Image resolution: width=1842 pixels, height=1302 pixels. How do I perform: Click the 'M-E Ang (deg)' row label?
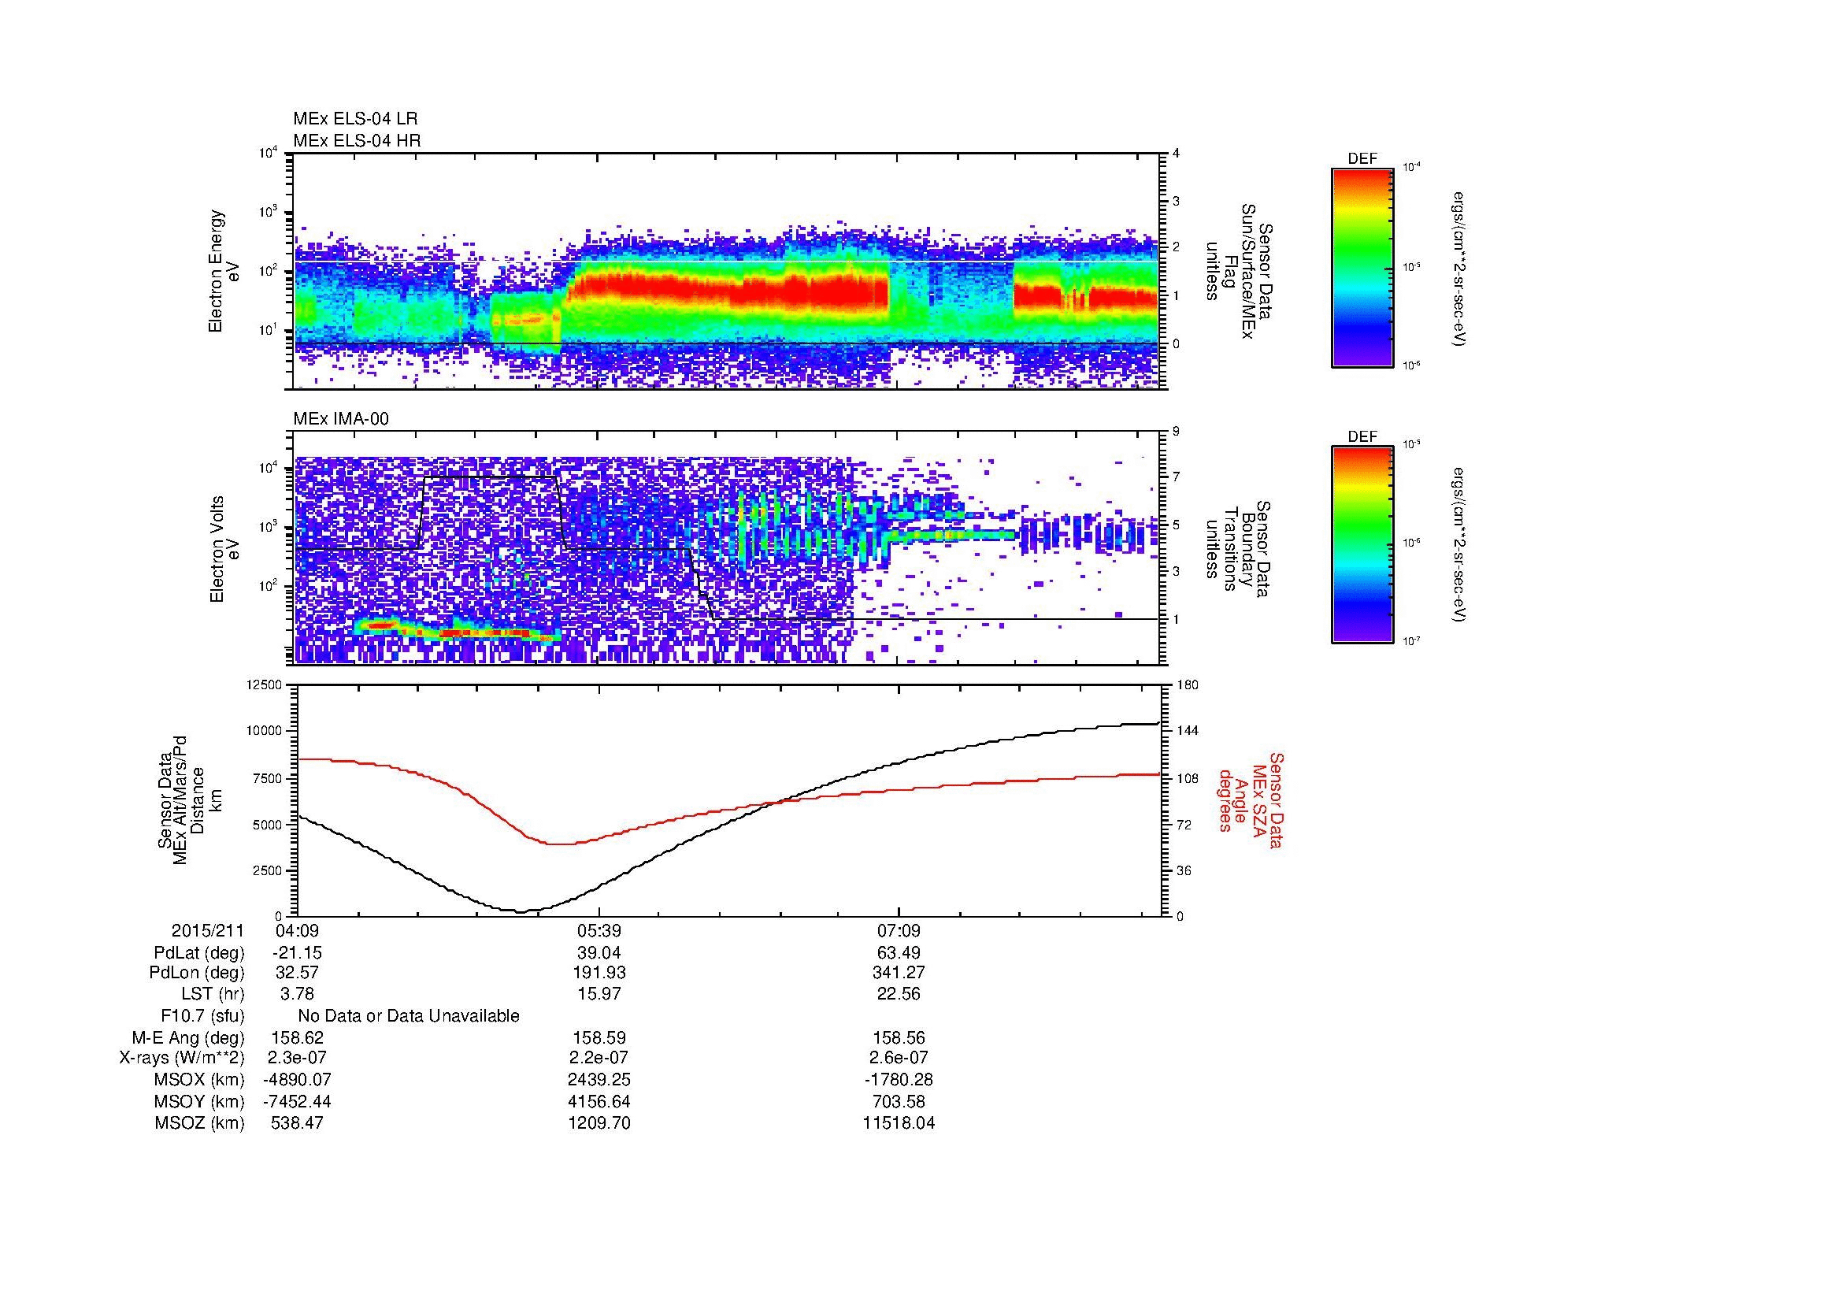coord(188,1037)
